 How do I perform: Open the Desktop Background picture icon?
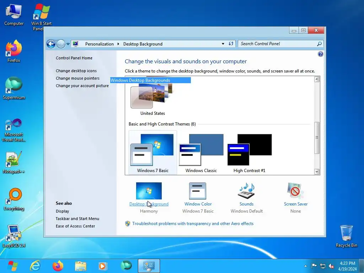coord(149,191)
